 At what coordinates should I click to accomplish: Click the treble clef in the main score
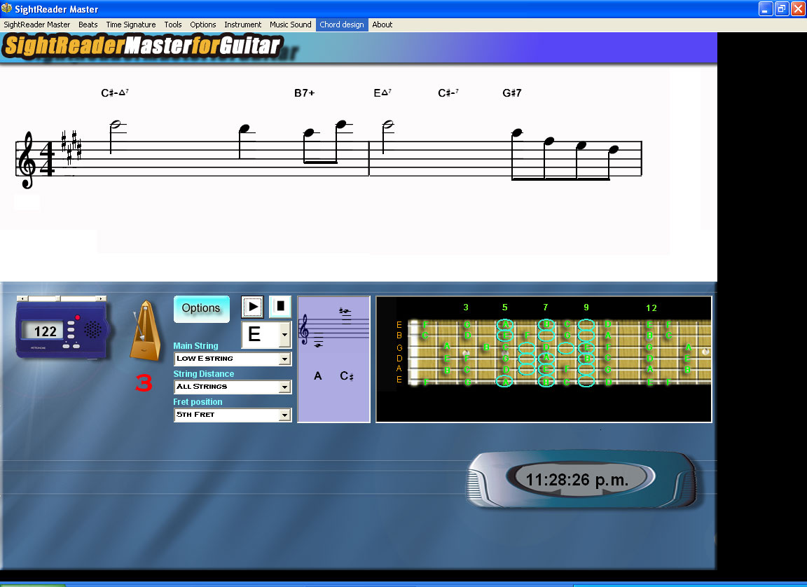(26, 160)
